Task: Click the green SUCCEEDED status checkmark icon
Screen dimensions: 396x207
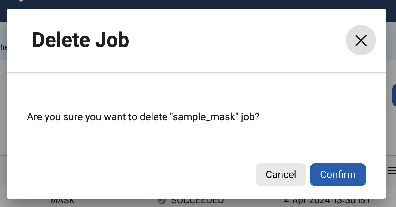Action: 162,201
